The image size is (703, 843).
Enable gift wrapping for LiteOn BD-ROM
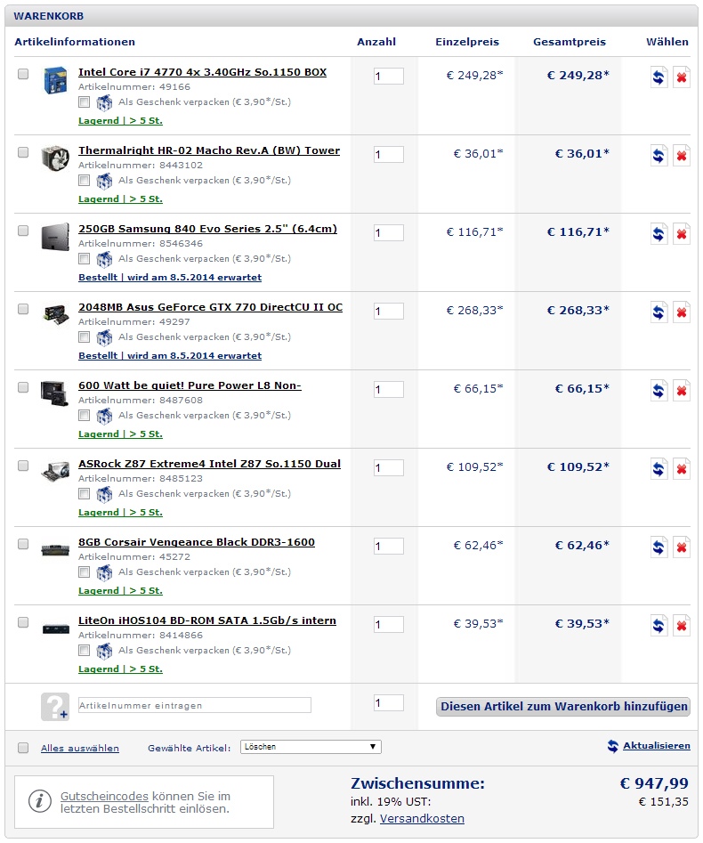85,650
